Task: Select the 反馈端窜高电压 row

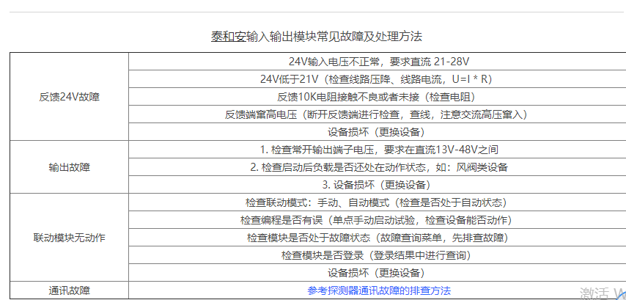Action: pos(375,114)
